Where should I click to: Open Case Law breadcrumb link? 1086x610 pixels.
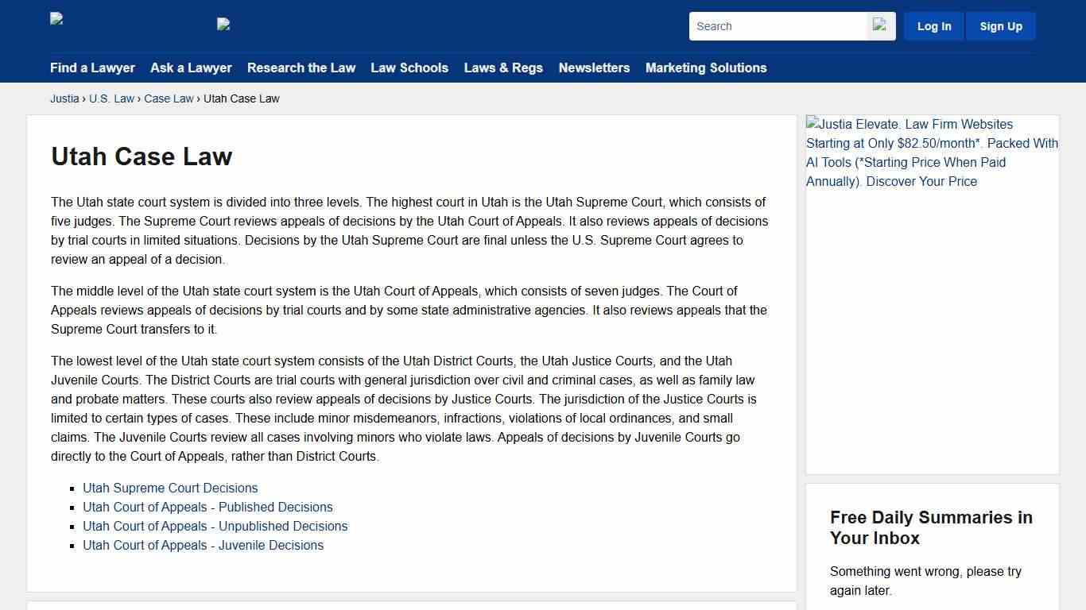pos(169,98)
